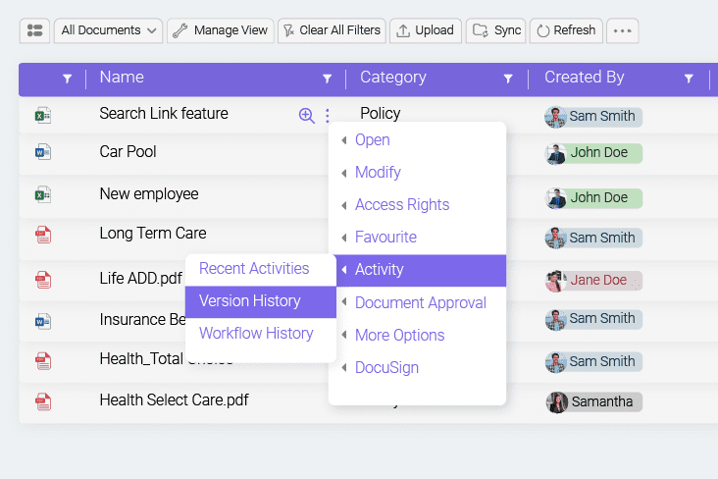Click the list view layout icon
This screenshot has width=718, height=479.
(x=35, y=30)
